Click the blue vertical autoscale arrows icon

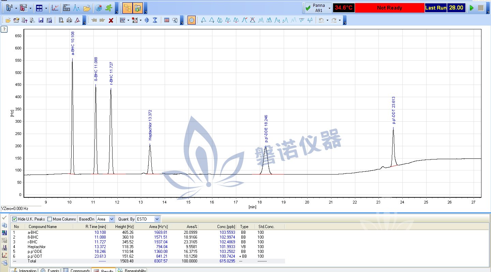coord(147,20)
